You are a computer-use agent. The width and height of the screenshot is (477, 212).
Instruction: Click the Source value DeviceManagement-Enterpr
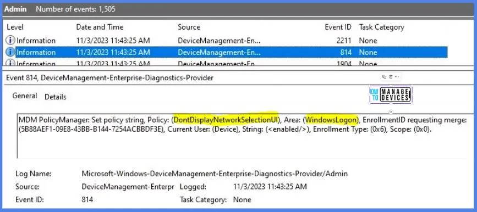128,187
